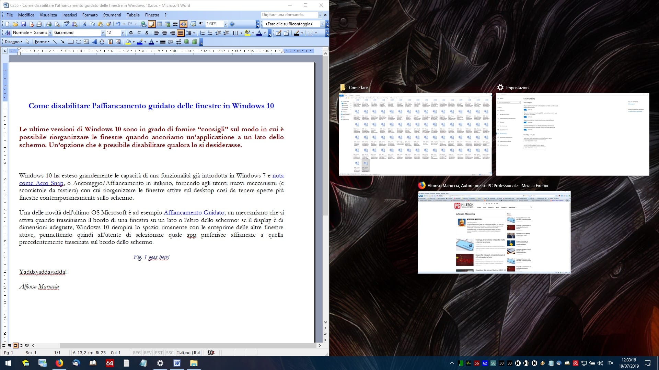
Task: Expand the 120% zoom dropdown
Action: coord(225,24)
